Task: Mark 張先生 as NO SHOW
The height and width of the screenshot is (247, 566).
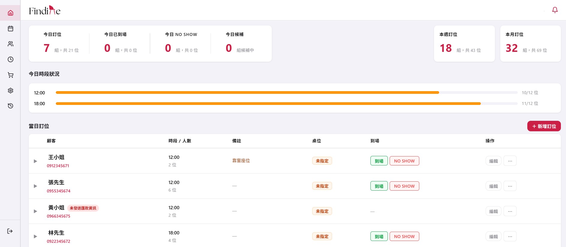Action: (x=404, y=186)
